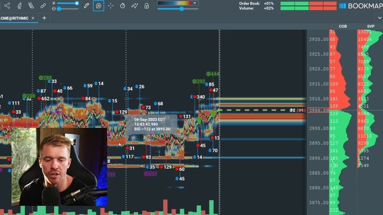Click the phone-shaped icon beside the link icon
This screenshot has height=215, width=383.
tap(31, 5)
